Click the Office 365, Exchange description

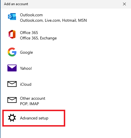pos(38,38)
